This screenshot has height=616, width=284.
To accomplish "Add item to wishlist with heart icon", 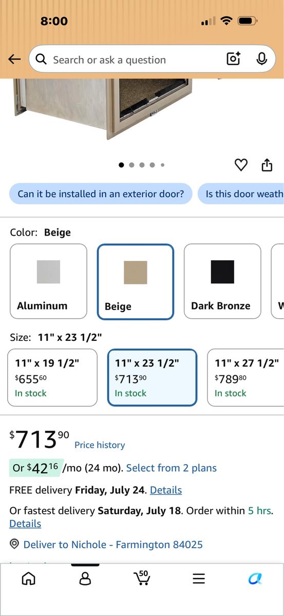I will (x=241, y=165).
